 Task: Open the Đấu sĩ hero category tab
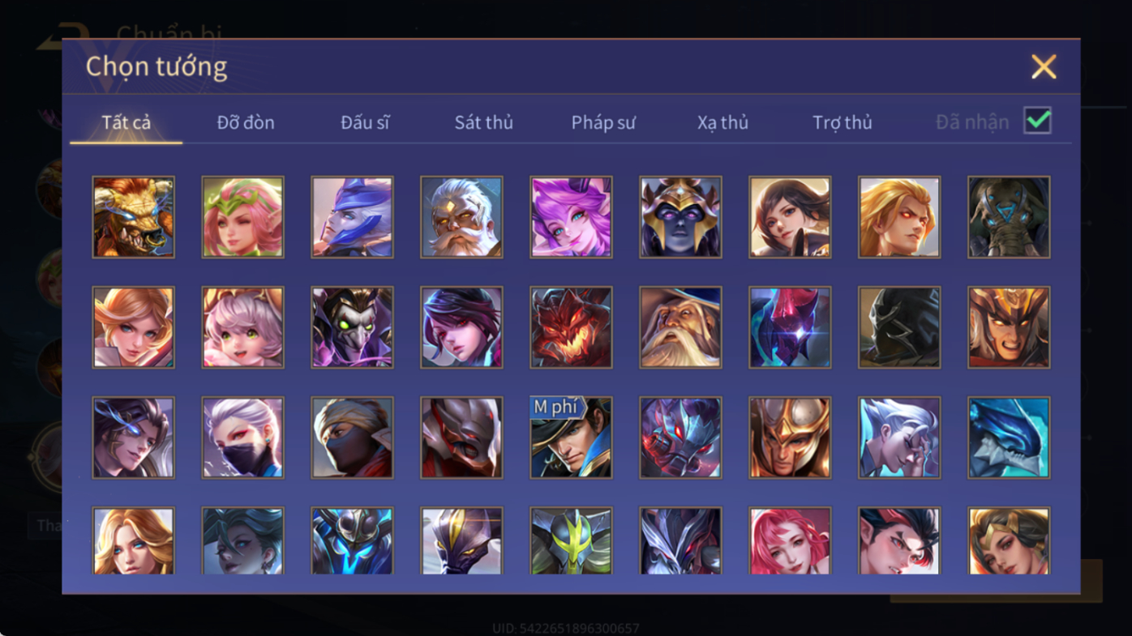[x=365, y=122]
